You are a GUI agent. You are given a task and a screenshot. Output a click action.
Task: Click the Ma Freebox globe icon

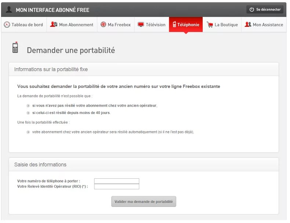pos(103,24)
